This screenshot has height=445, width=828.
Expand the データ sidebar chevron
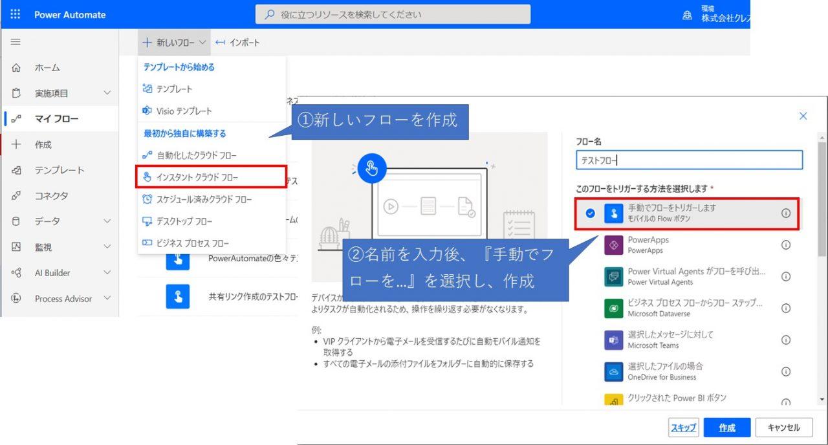point(107,221)
